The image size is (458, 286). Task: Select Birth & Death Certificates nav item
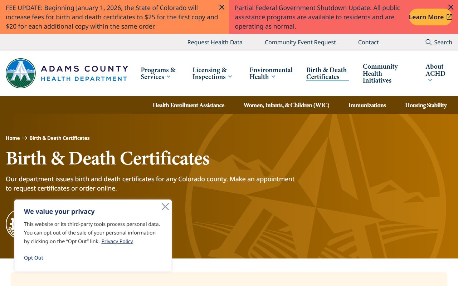(x=326, y=73)
